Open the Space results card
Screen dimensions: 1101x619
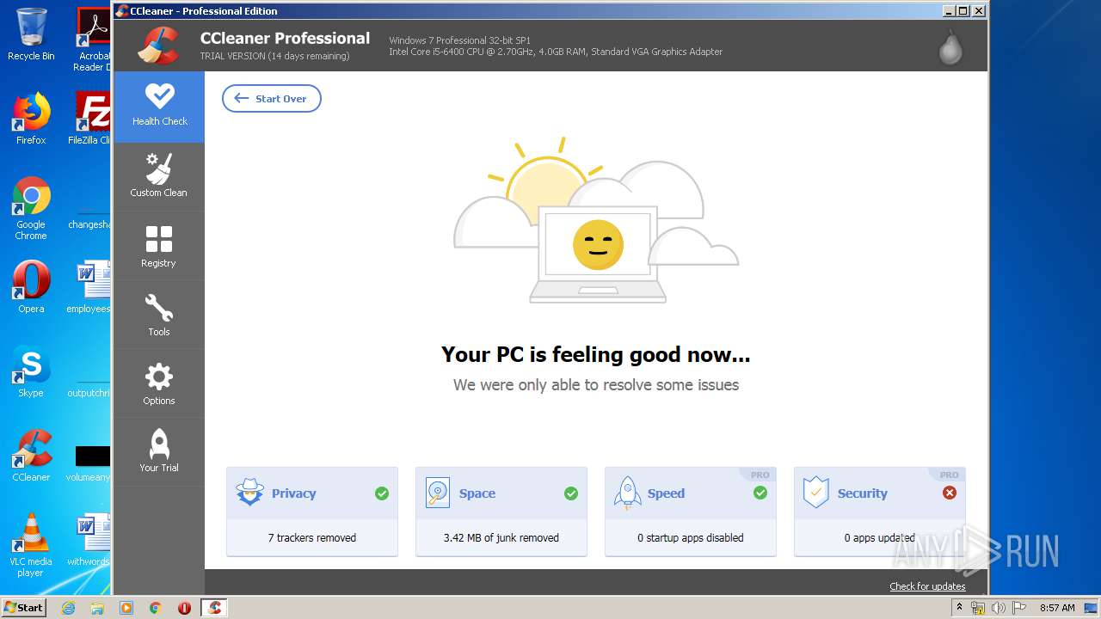click(x=501, y=512)
